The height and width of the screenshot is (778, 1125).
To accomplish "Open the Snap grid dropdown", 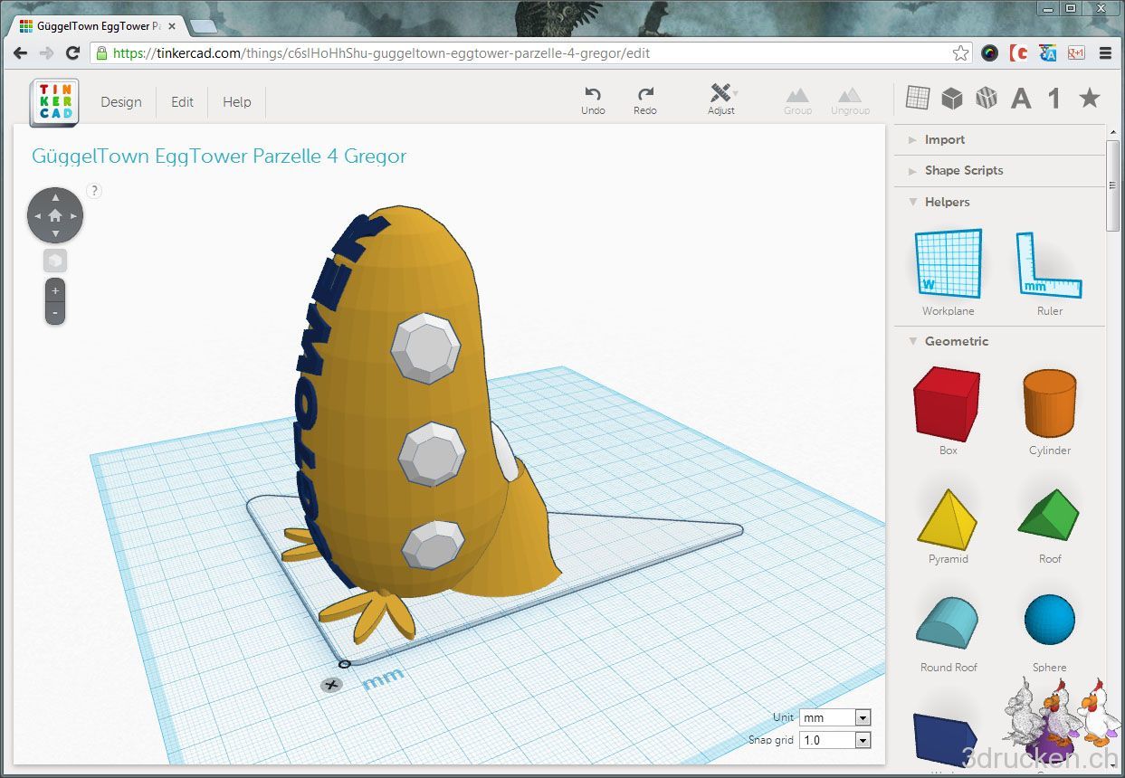I will click(835, 740).
